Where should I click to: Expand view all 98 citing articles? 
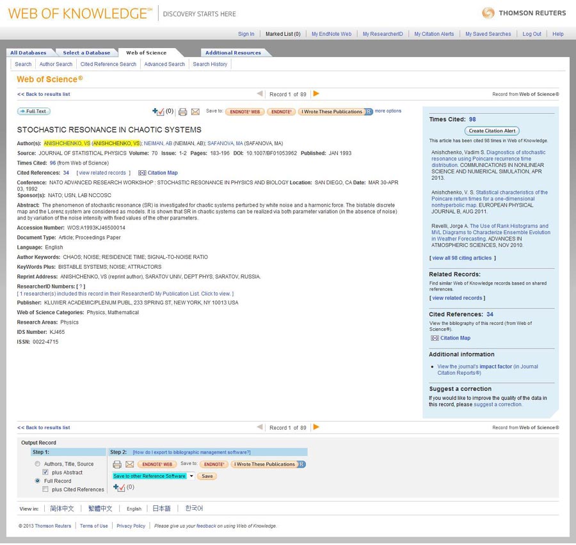462,258
